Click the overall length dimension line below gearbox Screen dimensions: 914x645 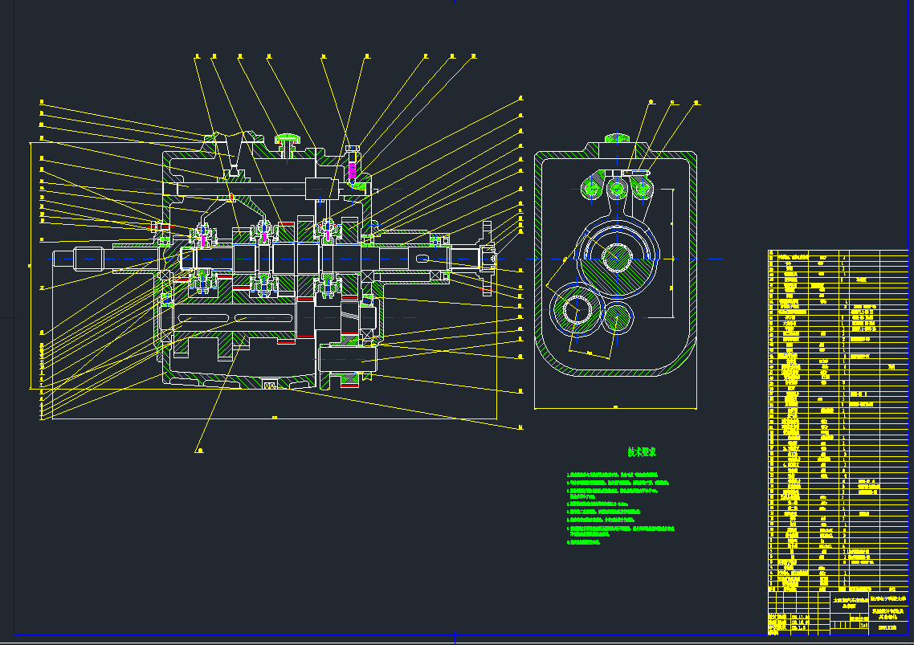(x=273, y=418)
